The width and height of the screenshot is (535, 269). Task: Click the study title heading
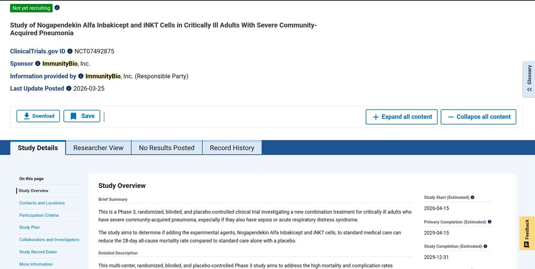point(164,29)
